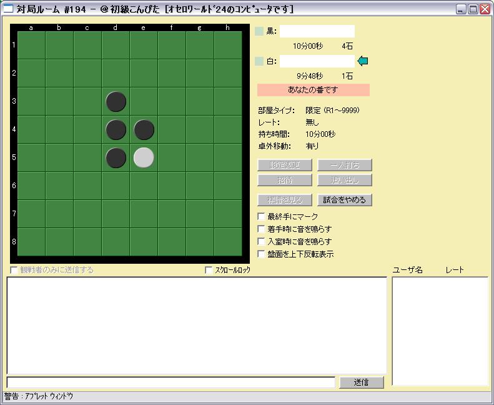Click the white player's name field
This screenshot has width=494, height=405.
click(317, 61)
